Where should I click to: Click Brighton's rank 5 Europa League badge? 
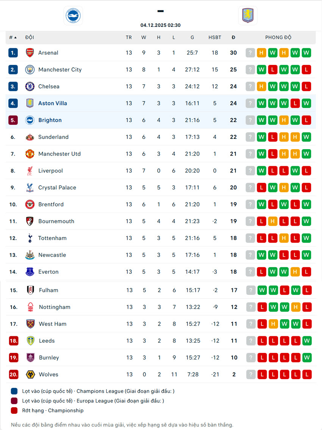(x=13, y=120)
